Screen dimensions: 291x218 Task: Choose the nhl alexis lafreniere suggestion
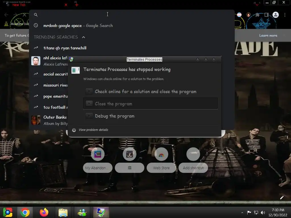[49, 61]
